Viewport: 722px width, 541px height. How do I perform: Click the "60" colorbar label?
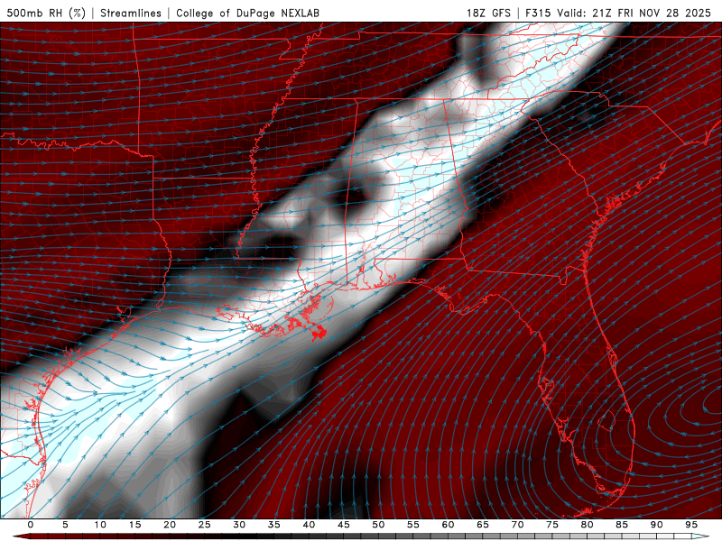coord(448,525)
